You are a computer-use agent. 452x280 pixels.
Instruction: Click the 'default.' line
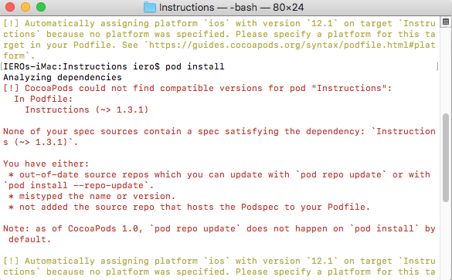[29, 239]
